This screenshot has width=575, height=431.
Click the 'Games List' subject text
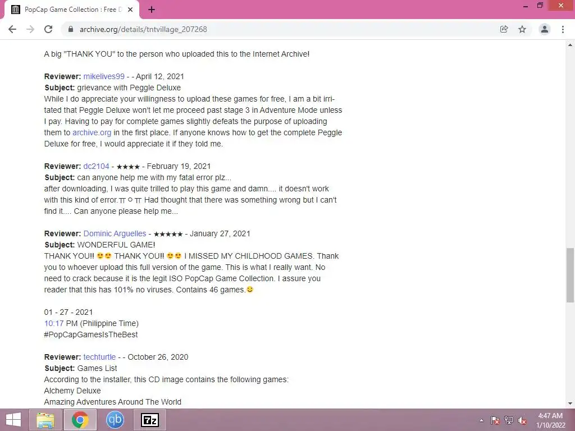point(97,368)
